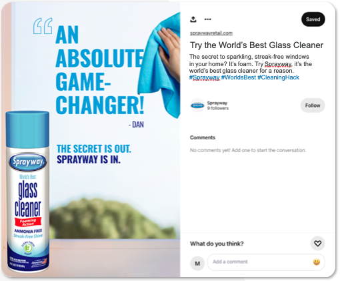Open the Sprayway profile name

[217, 103]
